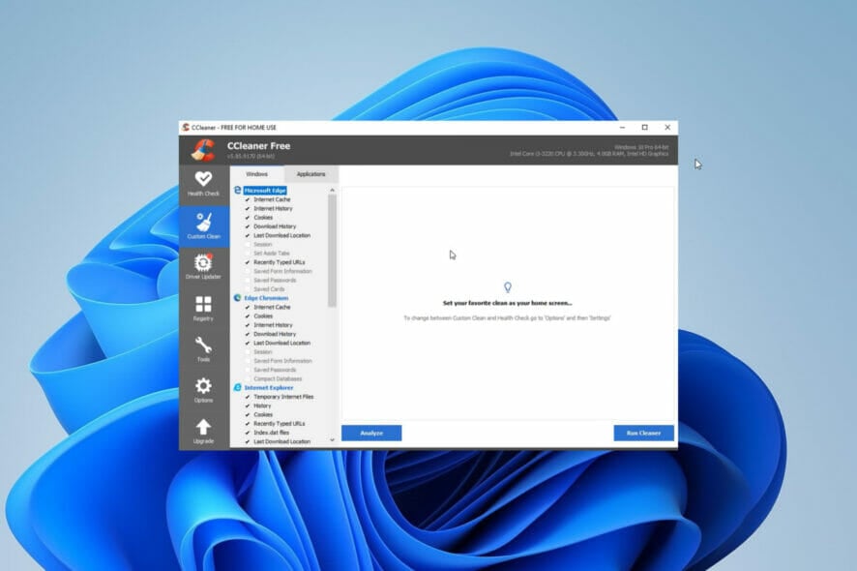Switch to the Applications tab
The image size is (857, 571).
point(311,174)
